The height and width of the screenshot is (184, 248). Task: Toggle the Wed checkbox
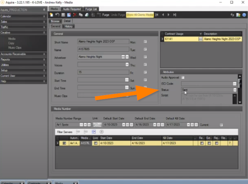click(145, 57)
